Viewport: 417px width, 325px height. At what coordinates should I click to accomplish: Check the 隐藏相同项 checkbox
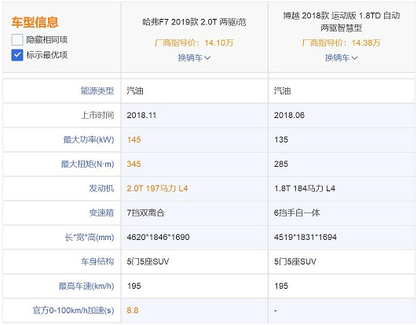[x=17, y=40]
